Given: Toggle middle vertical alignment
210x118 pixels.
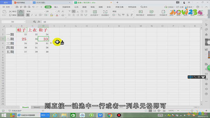Looking at the screenshot, I should (73, 11).
